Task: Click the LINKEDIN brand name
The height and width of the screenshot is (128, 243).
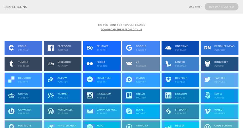Action: point(181,94)
